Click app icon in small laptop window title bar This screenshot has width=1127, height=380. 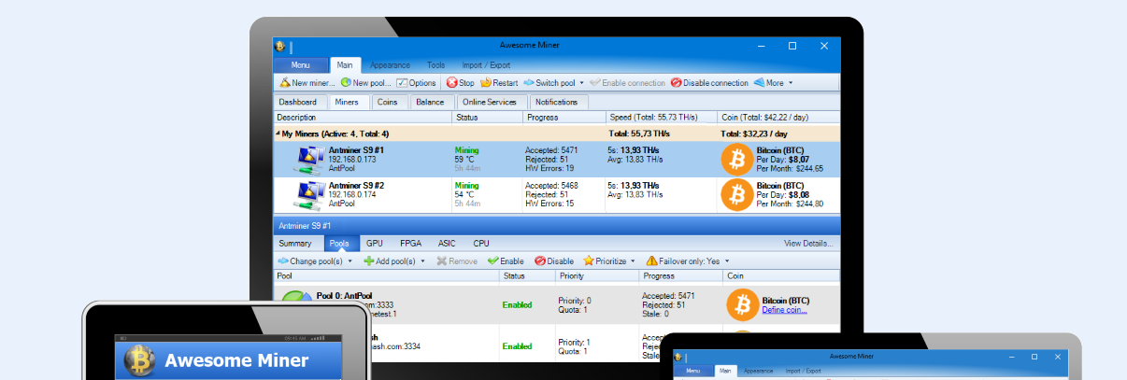coord(679,357)
